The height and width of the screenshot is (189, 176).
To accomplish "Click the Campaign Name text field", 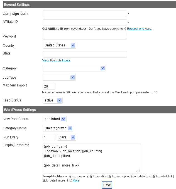I will [85, 14].
